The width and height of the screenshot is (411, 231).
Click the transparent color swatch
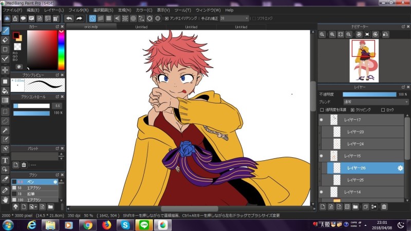tap(17, 47)
